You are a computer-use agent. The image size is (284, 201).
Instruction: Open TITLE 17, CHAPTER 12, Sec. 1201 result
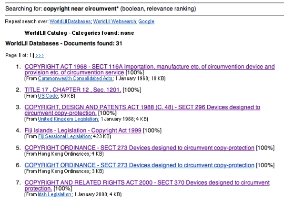[73, 90]
